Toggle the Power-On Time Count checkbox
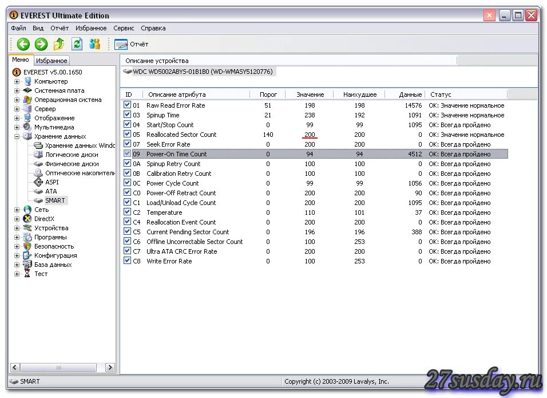This screenshot has width=547, height=398. [x=128, y=153]
